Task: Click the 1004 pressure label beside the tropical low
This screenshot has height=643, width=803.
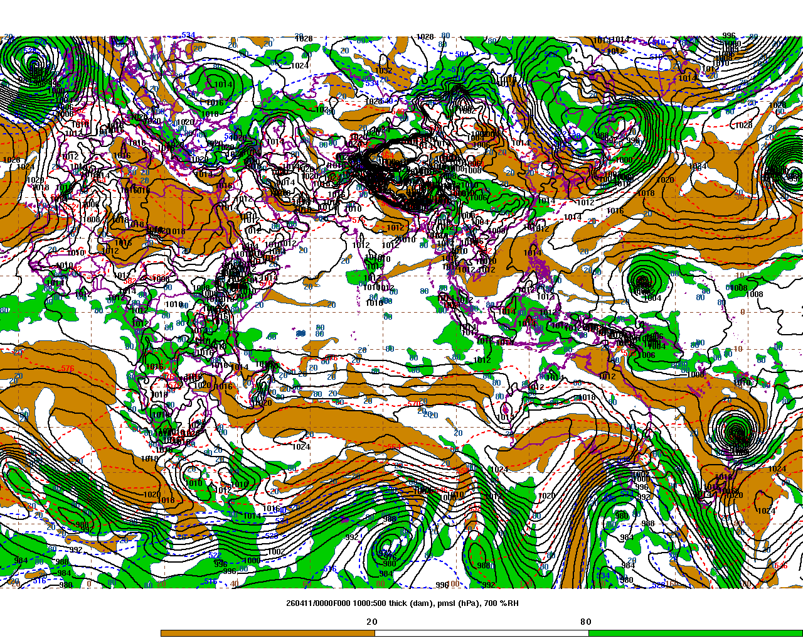Action: click(653, 298)
